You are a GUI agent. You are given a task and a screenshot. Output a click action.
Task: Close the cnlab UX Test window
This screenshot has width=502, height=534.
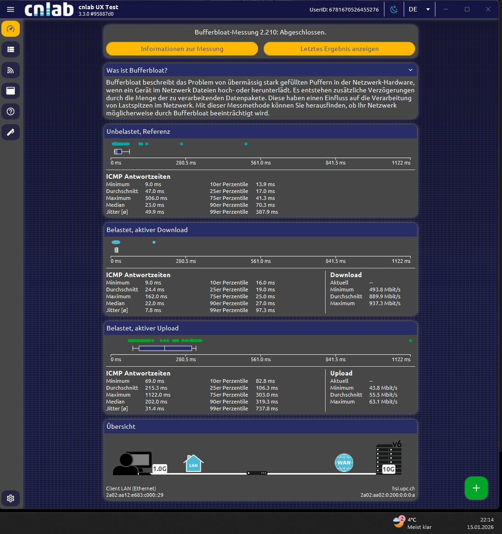488,10
